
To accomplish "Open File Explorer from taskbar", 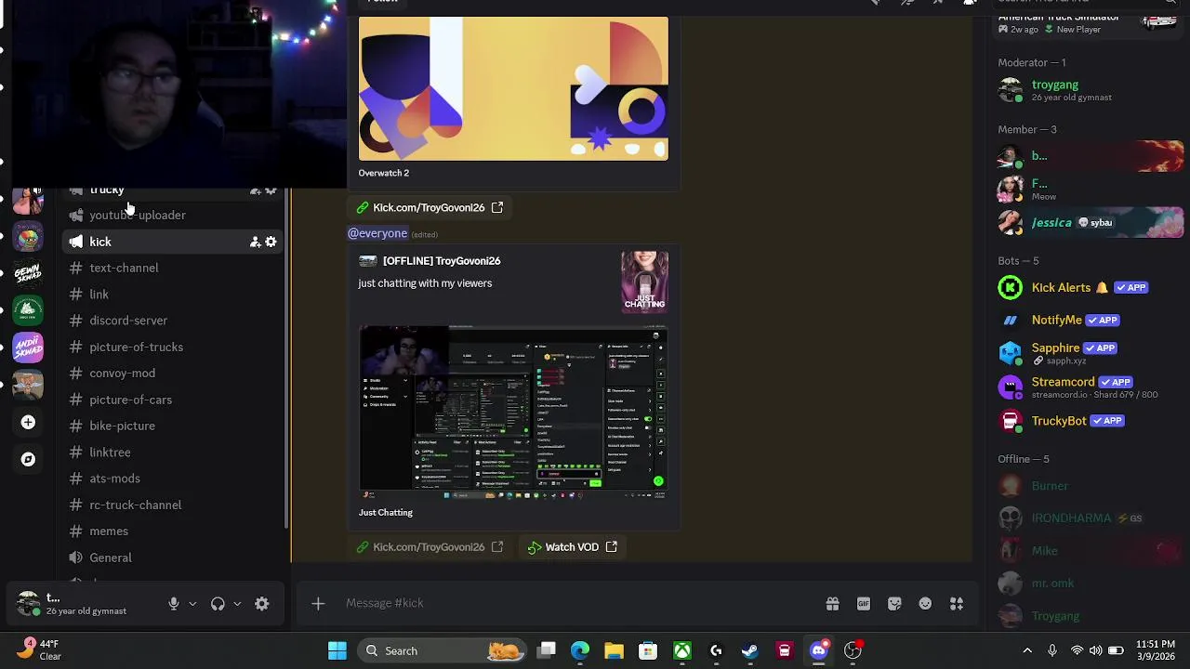I will (x=614, y=650).
